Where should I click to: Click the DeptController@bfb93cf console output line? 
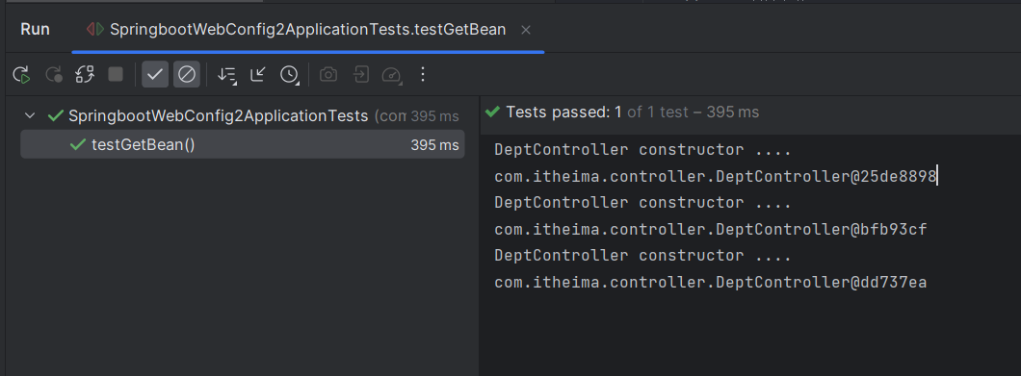[x=711, y=230]
